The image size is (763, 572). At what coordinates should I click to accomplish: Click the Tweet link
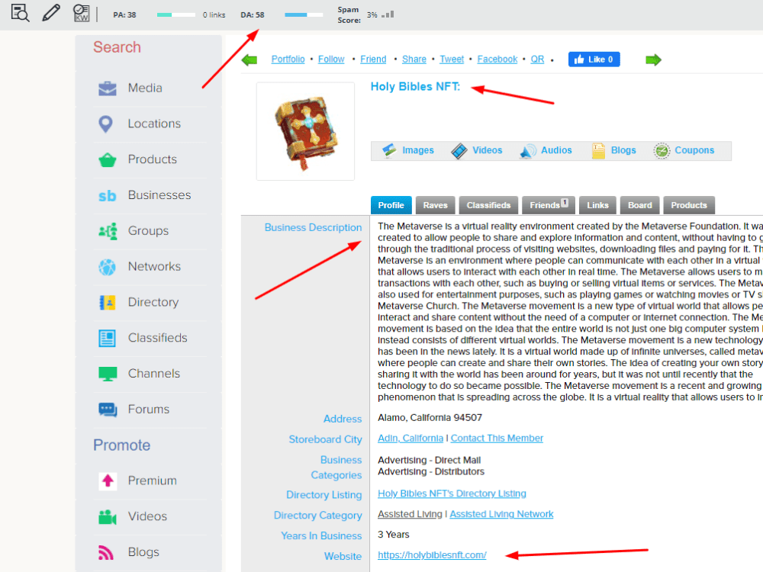tap(452, 59)
